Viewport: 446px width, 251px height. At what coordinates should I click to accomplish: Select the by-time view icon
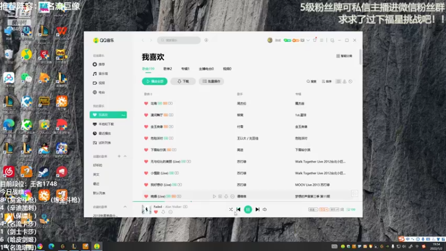[351, 81]
